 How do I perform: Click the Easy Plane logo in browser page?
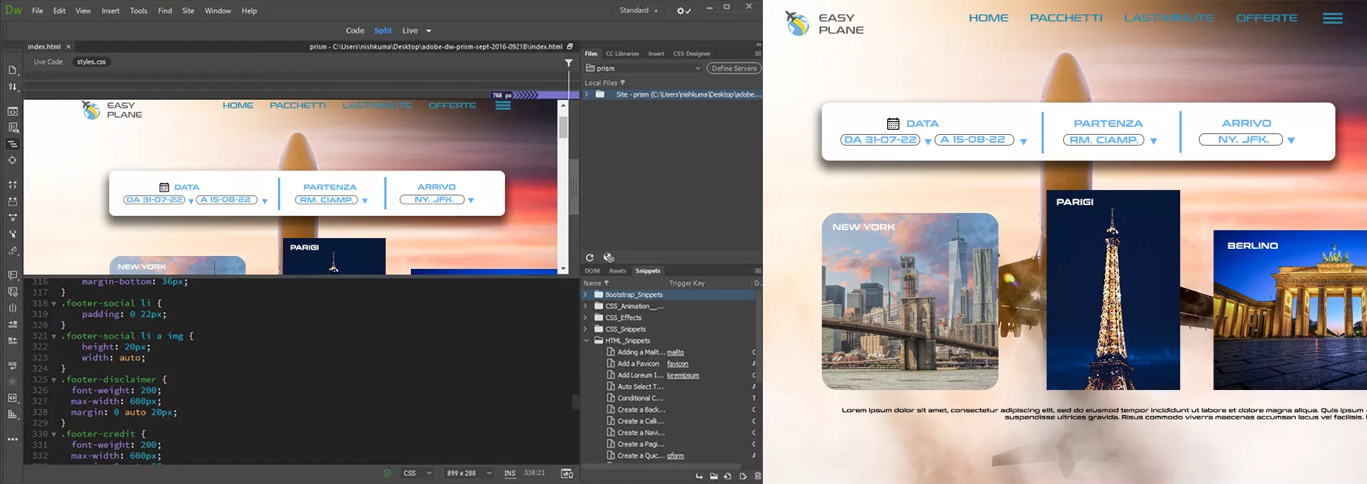coord(825,24)
